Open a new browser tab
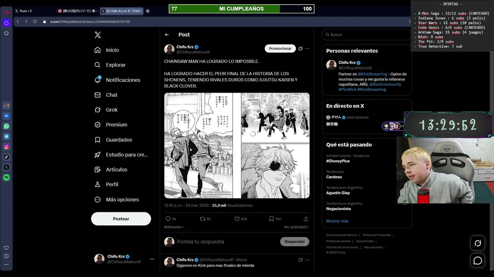Screen dimensions: 494x277 coord(147,11)
